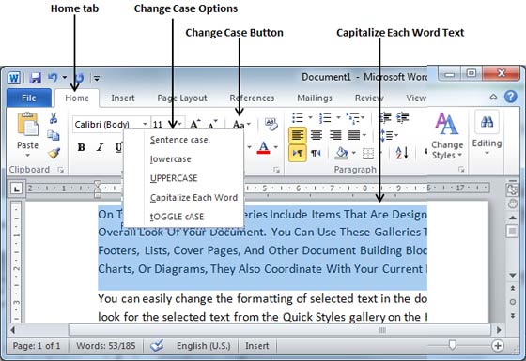Toggle Right-to-Left text direction
The width and height of the screenshot is (526, 361).
click(x=316, y=154)
